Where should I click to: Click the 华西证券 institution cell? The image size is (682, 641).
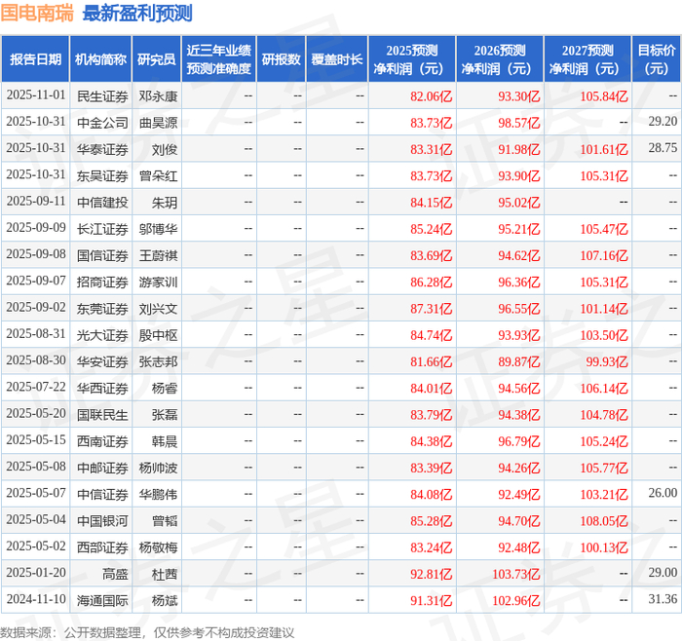(x=102, y=388)
